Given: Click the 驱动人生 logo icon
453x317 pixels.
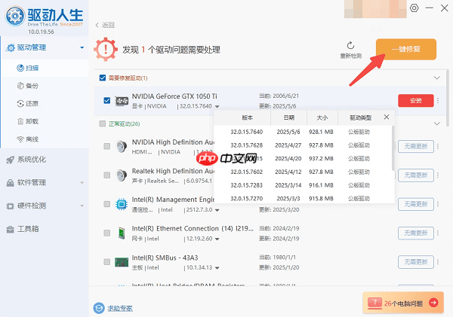Looking at the screenshot, I should pos(15,16).
